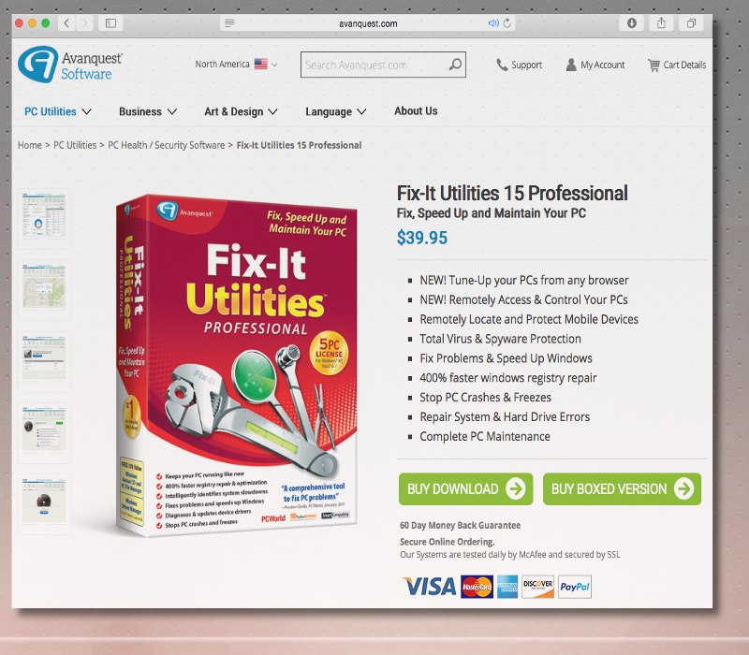The height and width of the screenshot is (655, 749).
Task: Click the Buy Download button
Action: coord(465,488)
